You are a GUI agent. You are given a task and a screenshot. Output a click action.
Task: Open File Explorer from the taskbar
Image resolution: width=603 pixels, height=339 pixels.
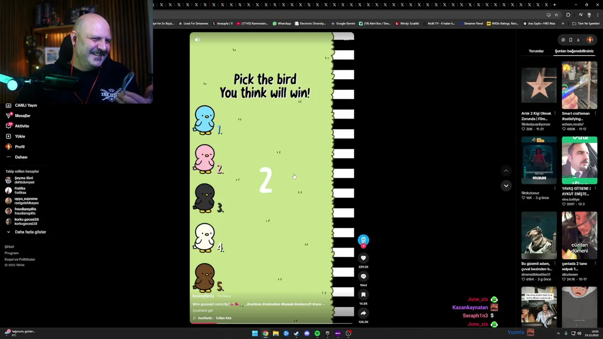click(276, 333)
